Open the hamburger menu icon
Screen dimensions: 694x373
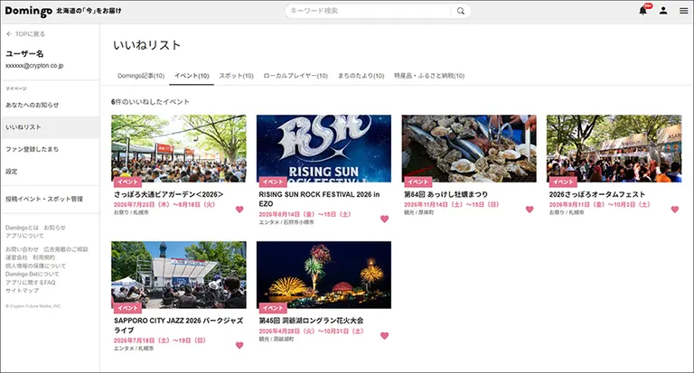(684, 11)
